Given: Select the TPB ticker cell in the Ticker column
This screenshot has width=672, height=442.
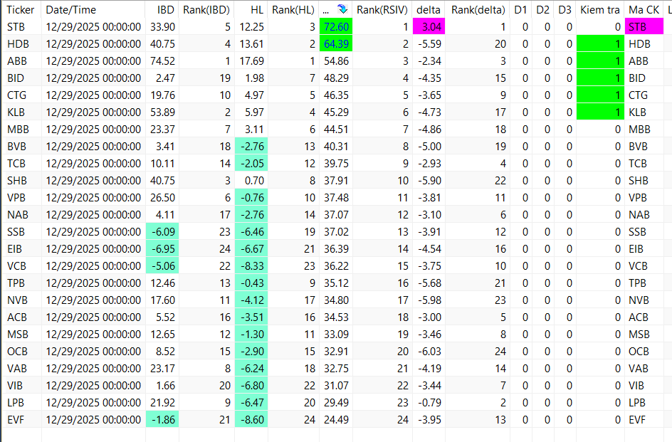Looking at the screenshot, I should pyautogui.click(x=21, y=283).
